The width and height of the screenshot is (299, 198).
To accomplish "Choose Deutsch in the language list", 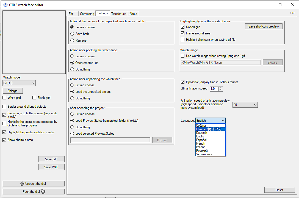I will pos(211,133).
